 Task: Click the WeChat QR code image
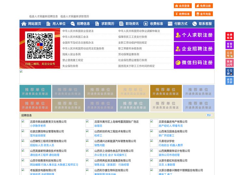tap(40, 46)
